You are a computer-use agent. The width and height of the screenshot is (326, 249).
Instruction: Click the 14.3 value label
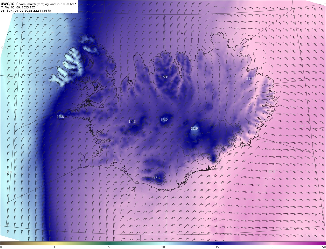[x=132, y=122]
